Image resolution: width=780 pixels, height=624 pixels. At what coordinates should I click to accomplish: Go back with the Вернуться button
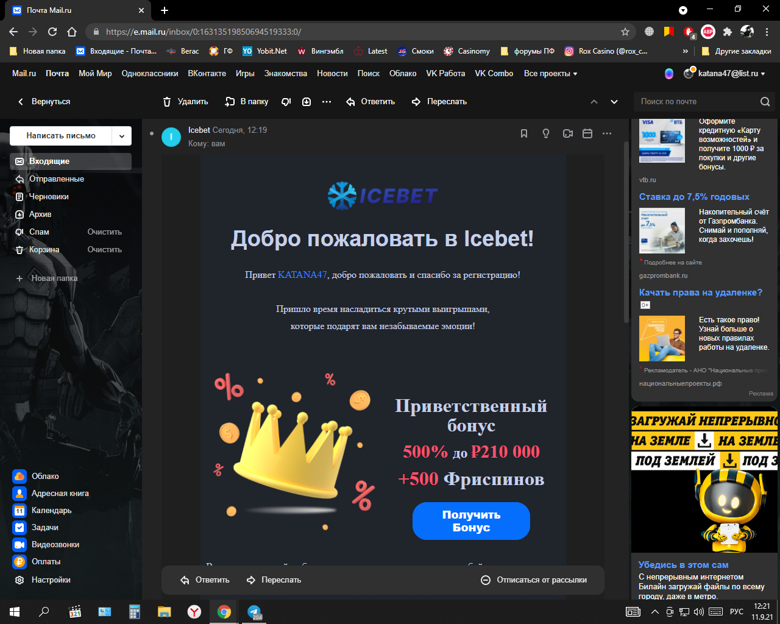44,102
